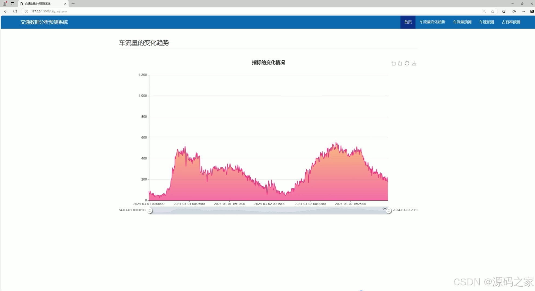Image resolution: width=535 pixels, height=291 pixels.
Task: Open the favorites list icon
Action: 514,11
